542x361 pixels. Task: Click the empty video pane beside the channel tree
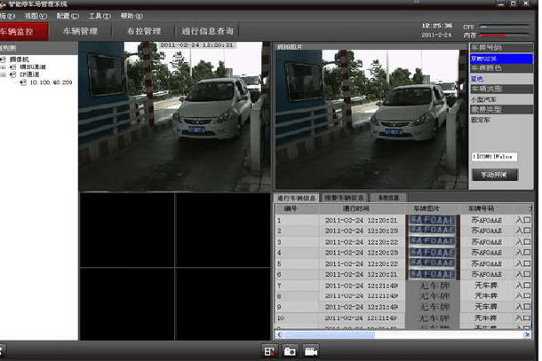pyautogui.click(x=127, y=230)
